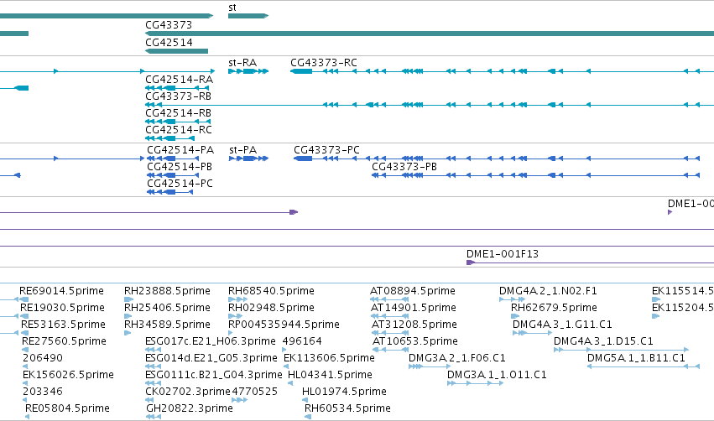The width and height of the screenshot is (714, 421).
Task: Select the DMG3A.1_1.O11.C1 label
Action: click(497, 375)
